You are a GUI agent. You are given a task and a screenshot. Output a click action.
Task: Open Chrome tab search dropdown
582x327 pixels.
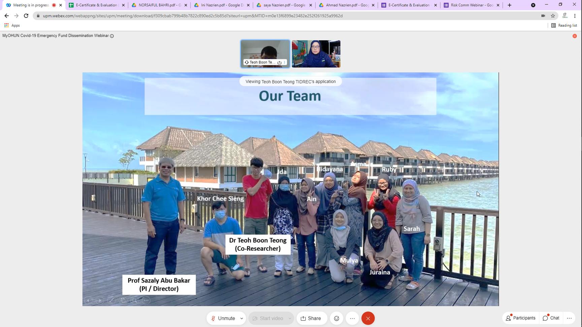(533, 5)
